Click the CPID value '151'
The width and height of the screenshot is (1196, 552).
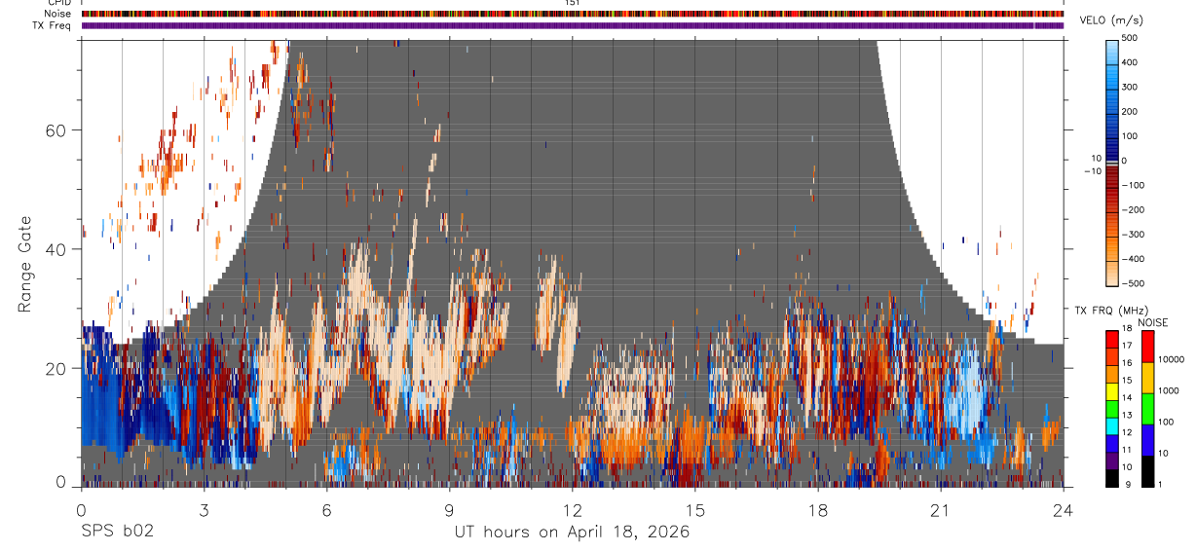[x=573, y=3]
